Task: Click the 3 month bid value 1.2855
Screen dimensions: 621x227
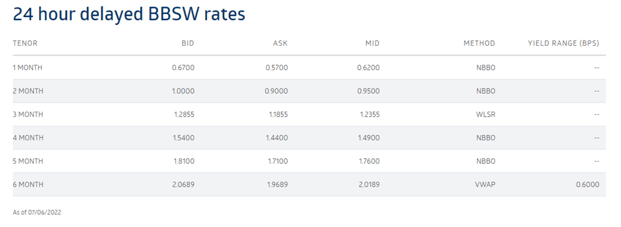Action: click(183, 114)
